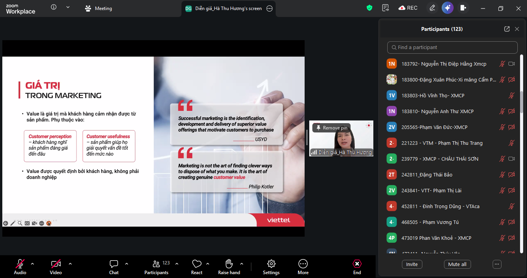This screenshot has width=527, height=278.
Task: Expand the audio options arrow beside Audio
Action: pyautogui.click(x=32, y=264)
